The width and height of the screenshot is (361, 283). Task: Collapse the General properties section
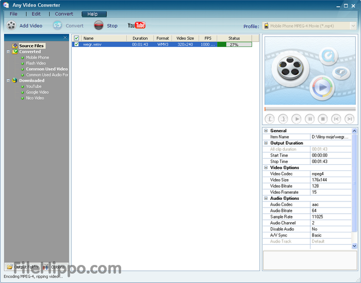[266, 131]
